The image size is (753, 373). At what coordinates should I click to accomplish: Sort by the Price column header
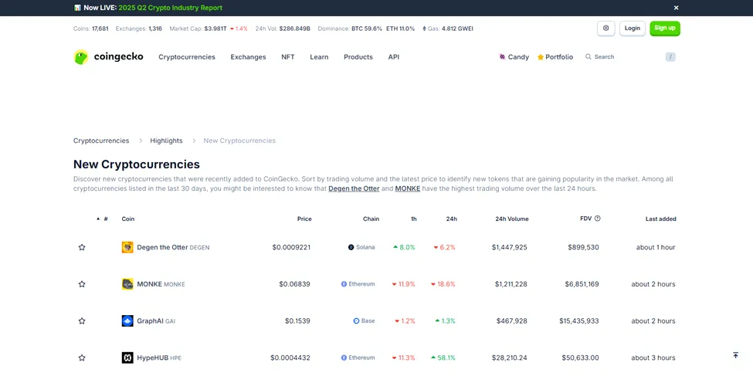coord(304,219)
